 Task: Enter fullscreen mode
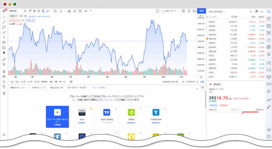point(189,11)
